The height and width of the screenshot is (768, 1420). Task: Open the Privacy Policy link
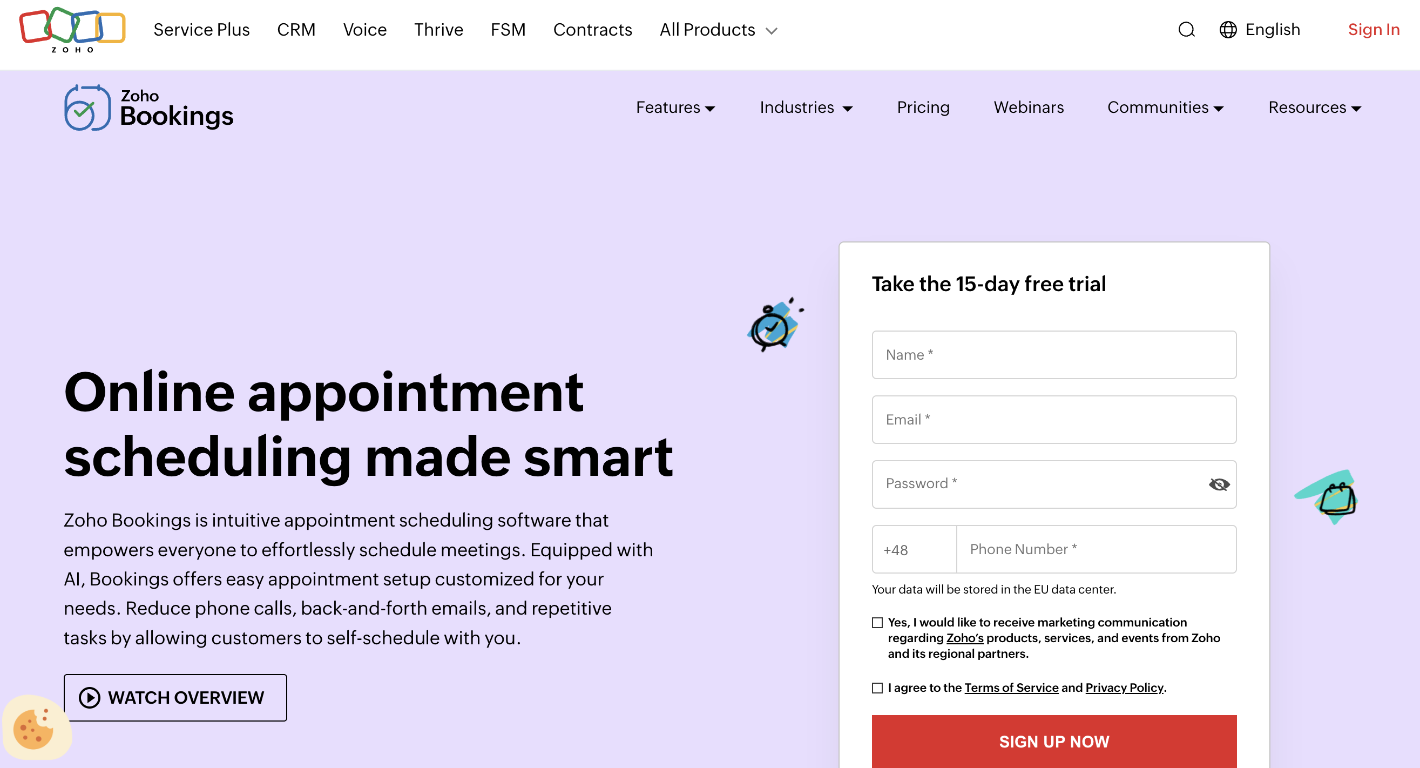pyautogui.click(x=1124, y=688)
